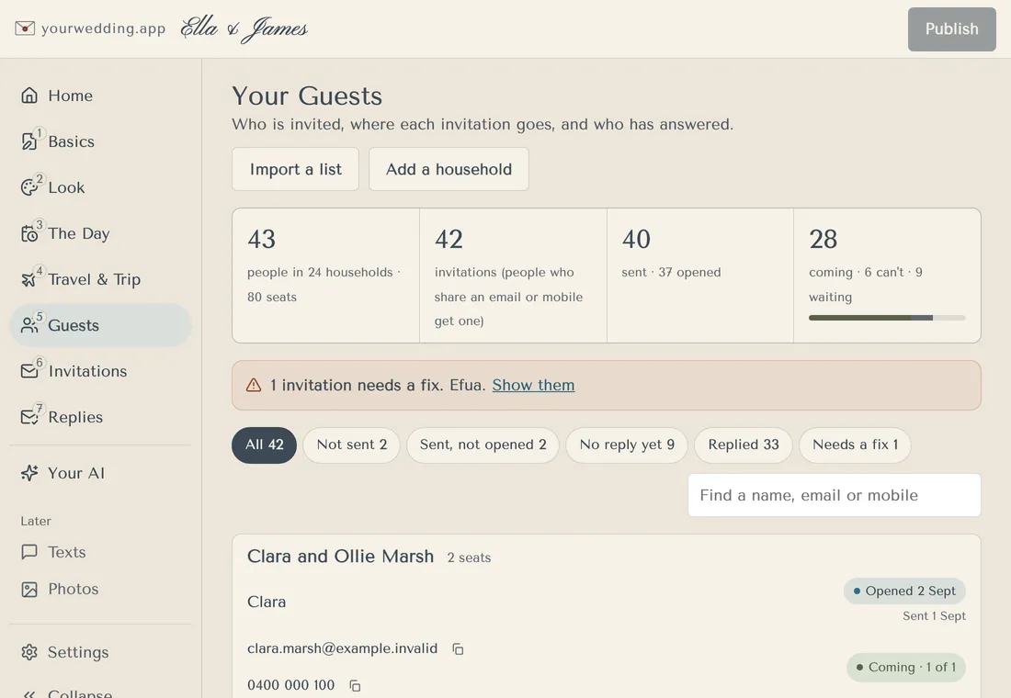The width and height of the screenshot is (1011, 698).
Task: Click the '2 seats' label
Action: [469, 558]
